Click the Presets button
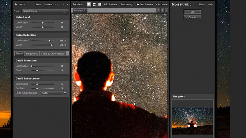Image resolution: width=246 pixels, height=138 pixels. [48, 4]
